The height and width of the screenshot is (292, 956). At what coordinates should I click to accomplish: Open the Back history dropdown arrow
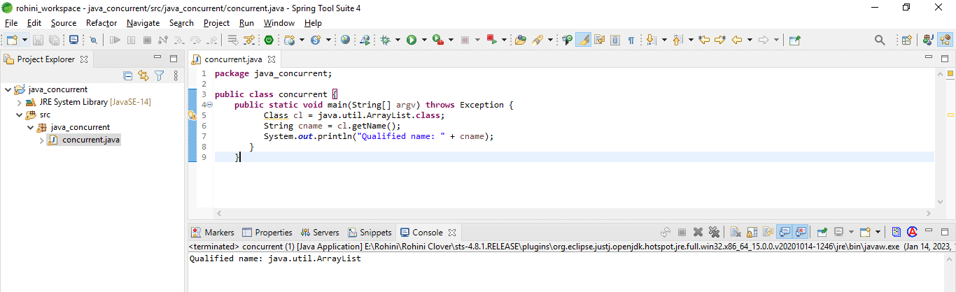pos(750,40)
